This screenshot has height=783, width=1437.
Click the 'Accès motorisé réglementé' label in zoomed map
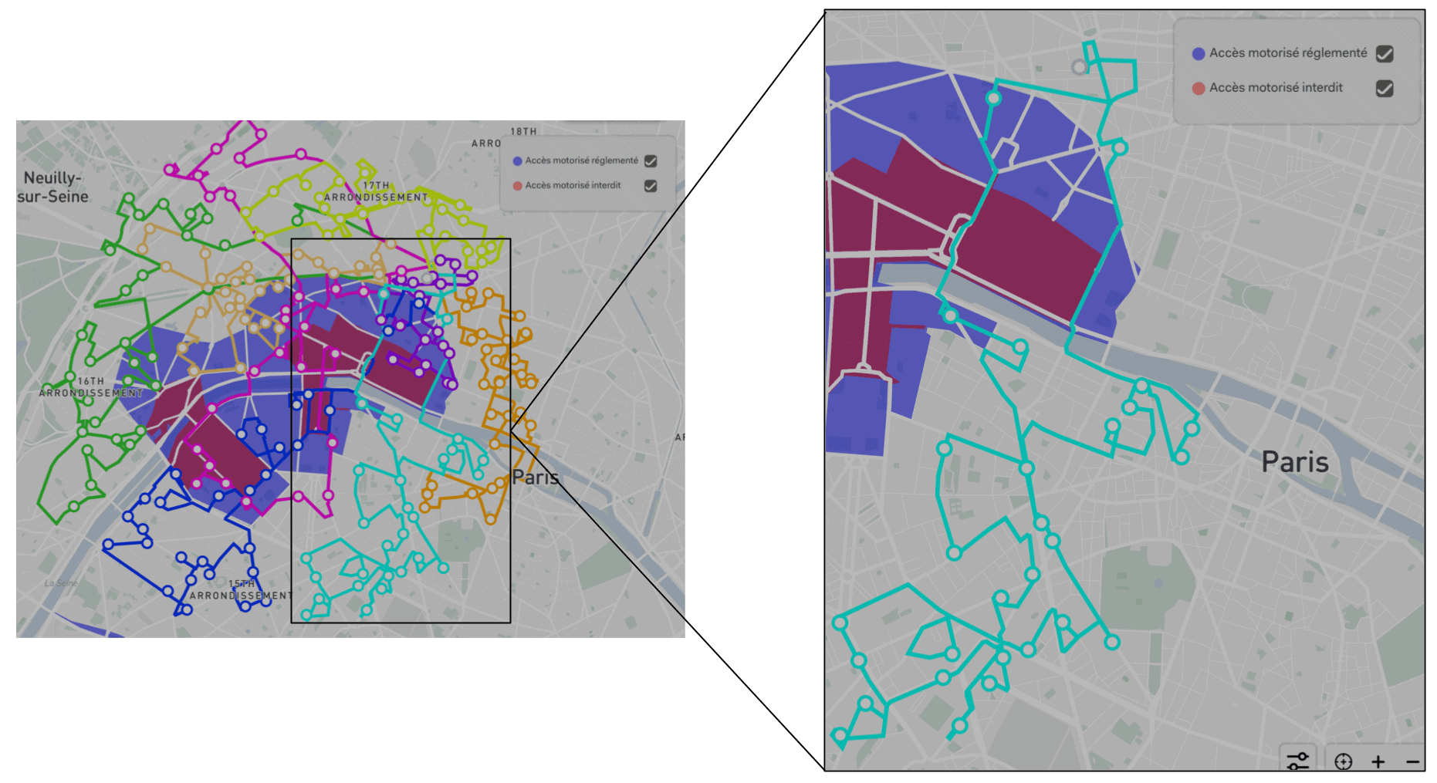click(x=1288, y=52)
